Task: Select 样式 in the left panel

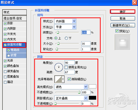Action: pyautogui.click(x=15, y=12)
